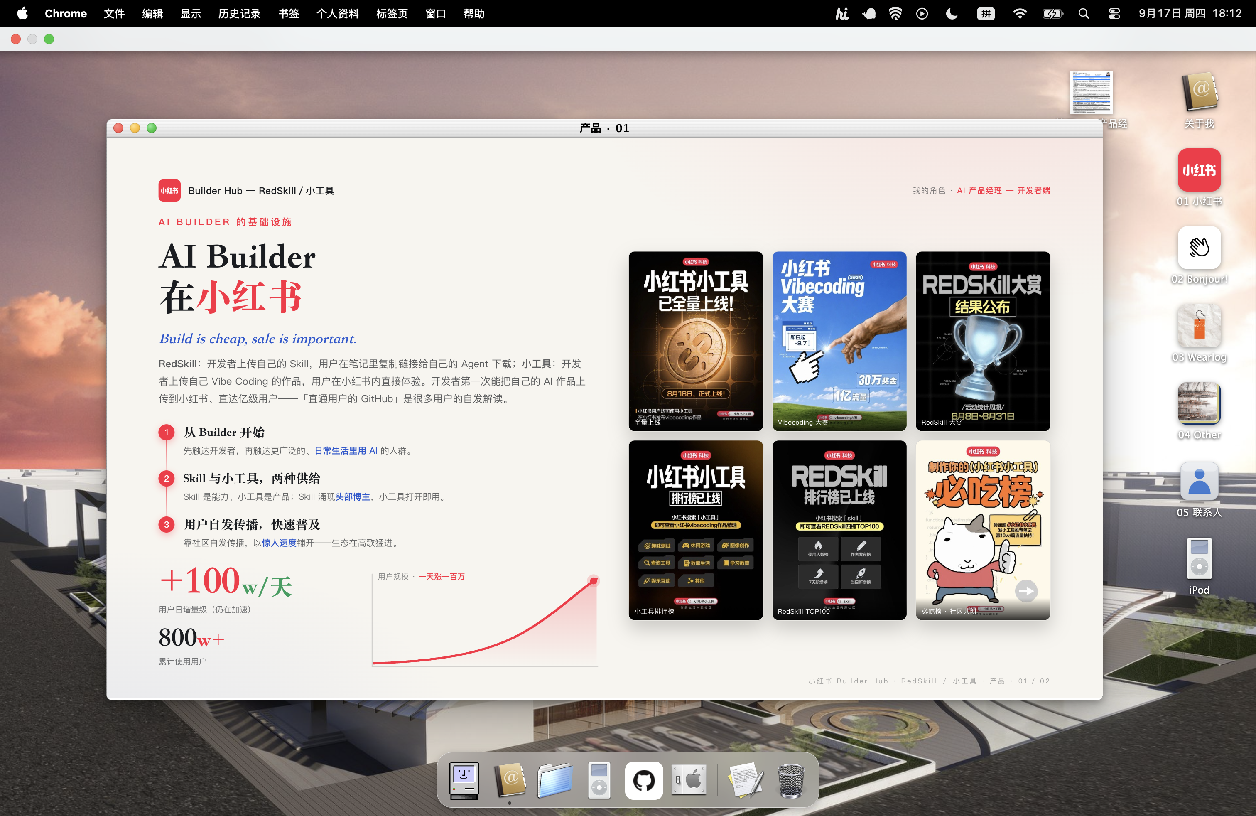
Task: Open the 05 联系人 desktop icon
Action: (1199, 481)
